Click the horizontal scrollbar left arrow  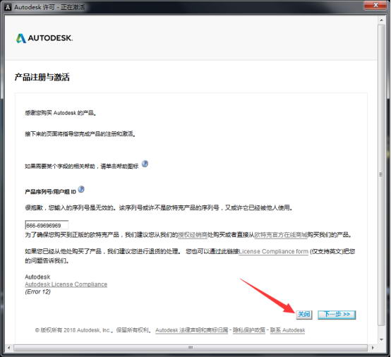tap(9, 348)
